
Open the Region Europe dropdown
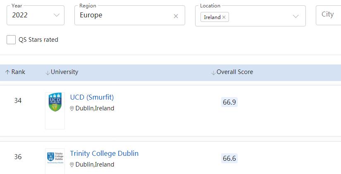[124, 15]
